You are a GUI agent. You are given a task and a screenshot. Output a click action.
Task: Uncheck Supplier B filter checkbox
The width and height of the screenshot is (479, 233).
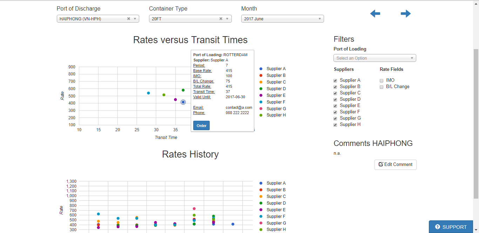tap(335, 87)
